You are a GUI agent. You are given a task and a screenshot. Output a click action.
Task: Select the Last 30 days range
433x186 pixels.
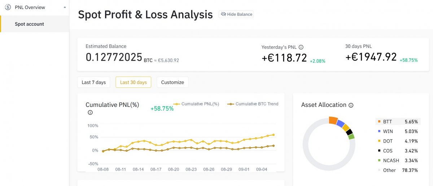pyautogui.click(x=133, y=82)
